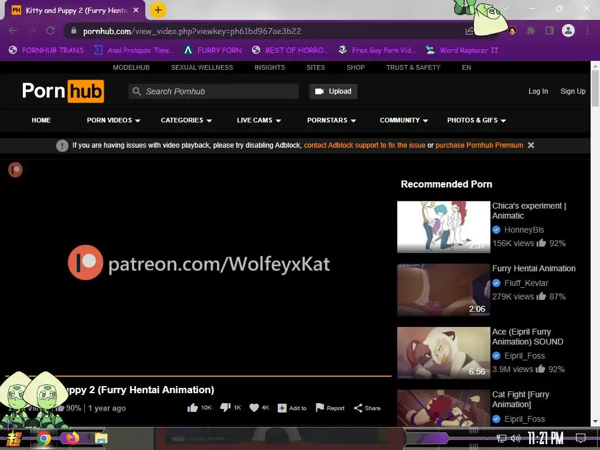Image resolution: width=600 pixels, height=450 pixels.
Task: Click the thumbs-down dislike icon
Action: tap(226, 408)
